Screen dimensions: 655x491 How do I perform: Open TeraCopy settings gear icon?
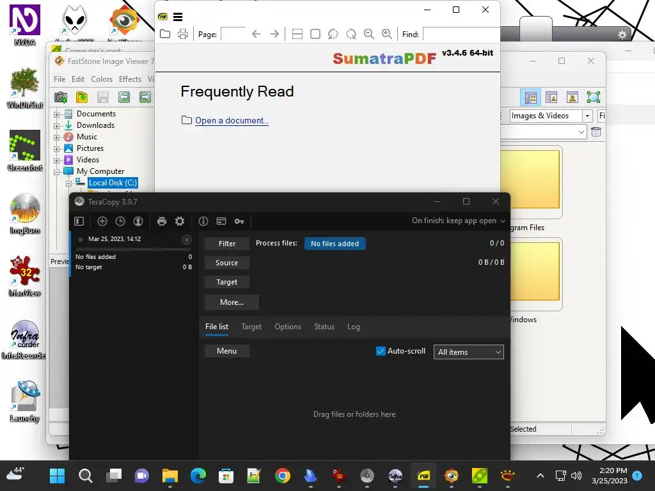click(x=180, y=221)
